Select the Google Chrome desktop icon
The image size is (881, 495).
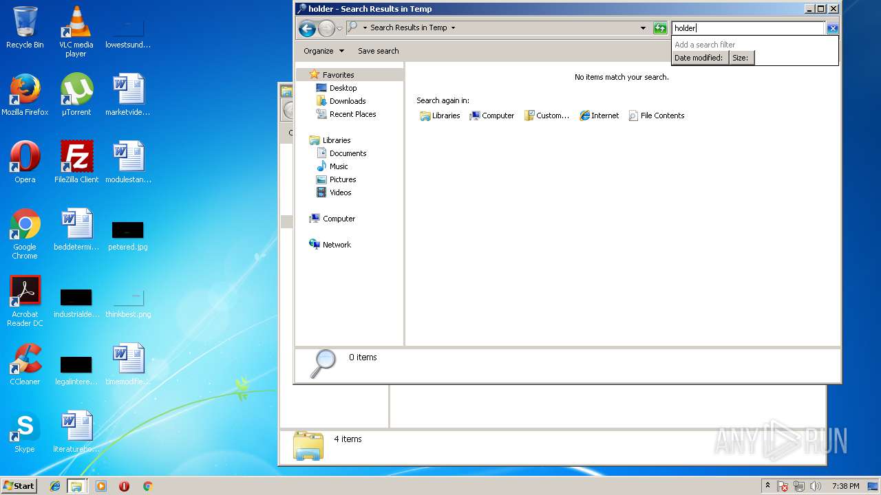pyautogui.click(x=25, y=234)
